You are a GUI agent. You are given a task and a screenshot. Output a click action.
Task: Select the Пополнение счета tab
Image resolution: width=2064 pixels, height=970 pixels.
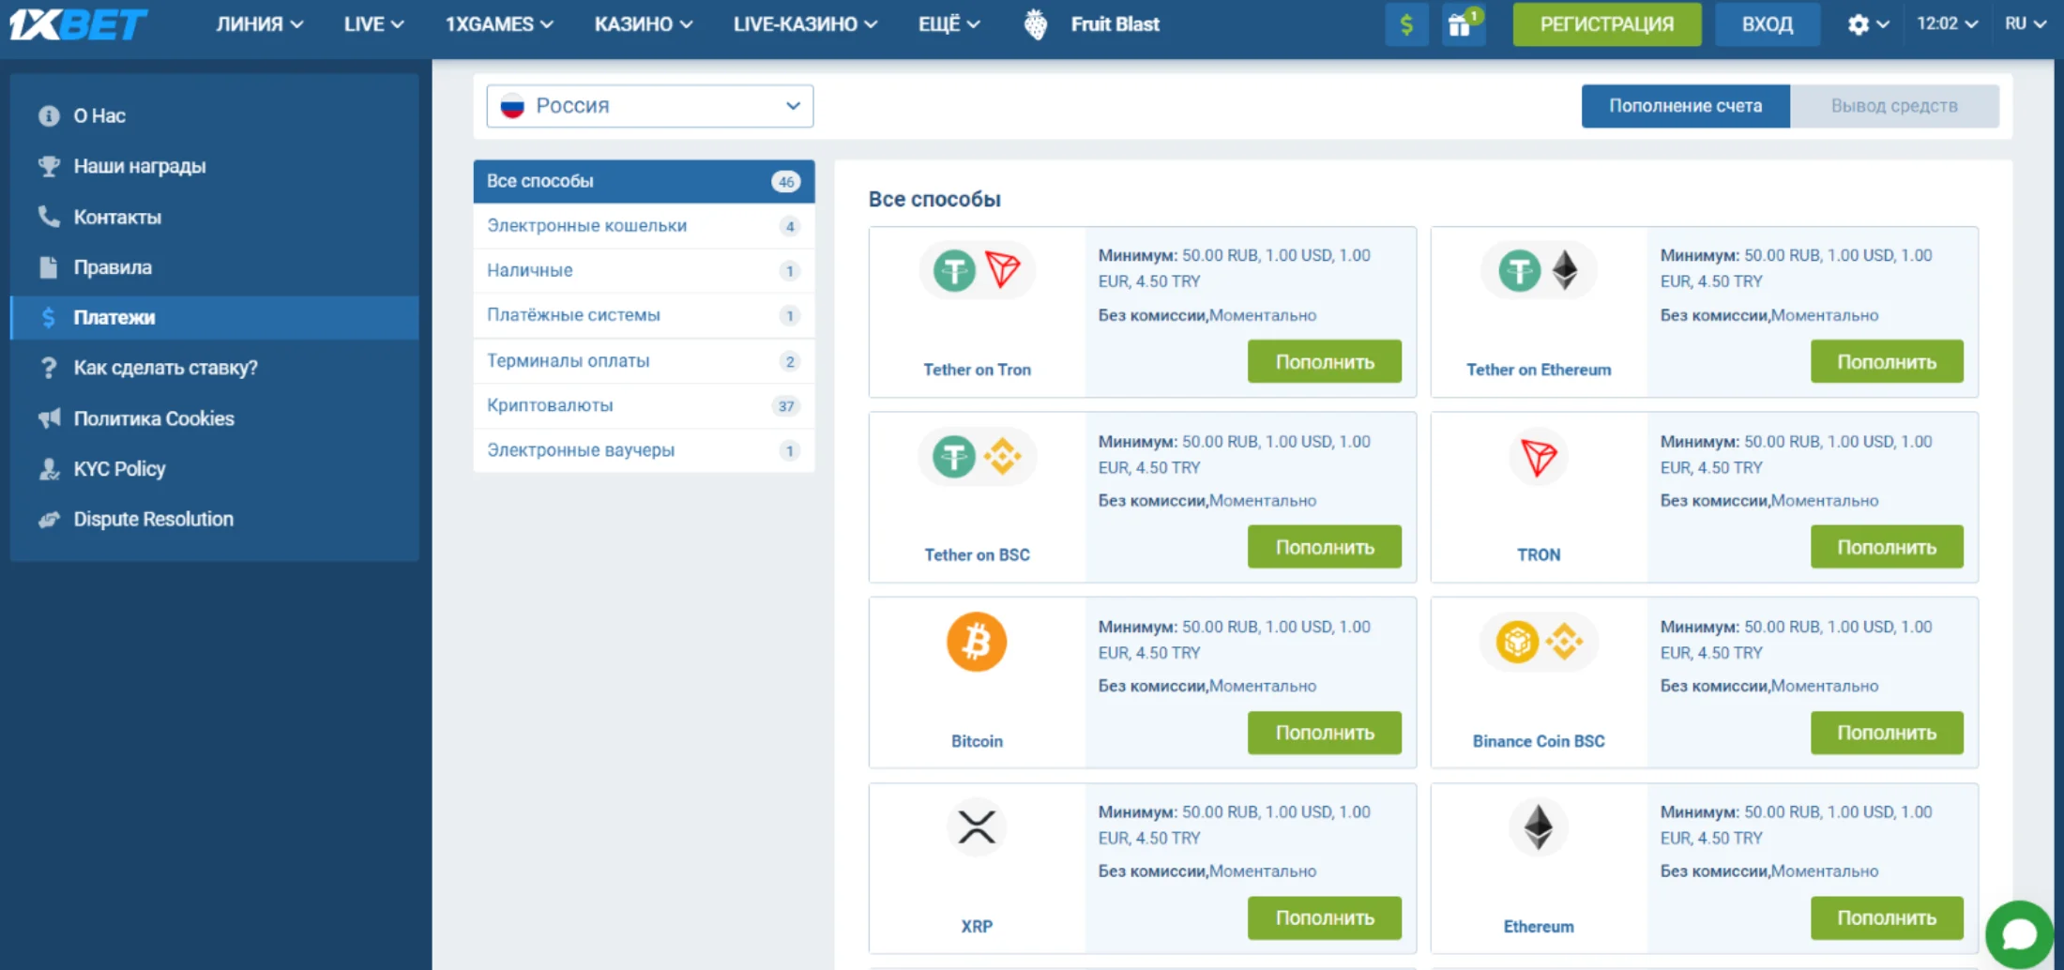1685,106
